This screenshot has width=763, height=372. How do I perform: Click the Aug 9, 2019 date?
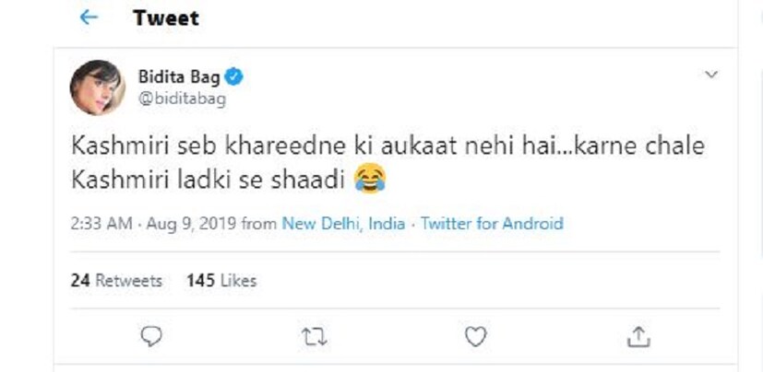point(188,224)
